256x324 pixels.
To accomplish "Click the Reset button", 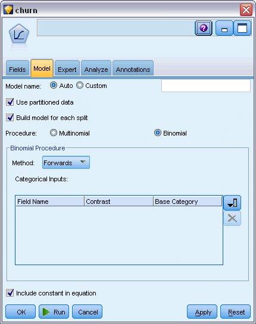I will (x=236, y=312).
